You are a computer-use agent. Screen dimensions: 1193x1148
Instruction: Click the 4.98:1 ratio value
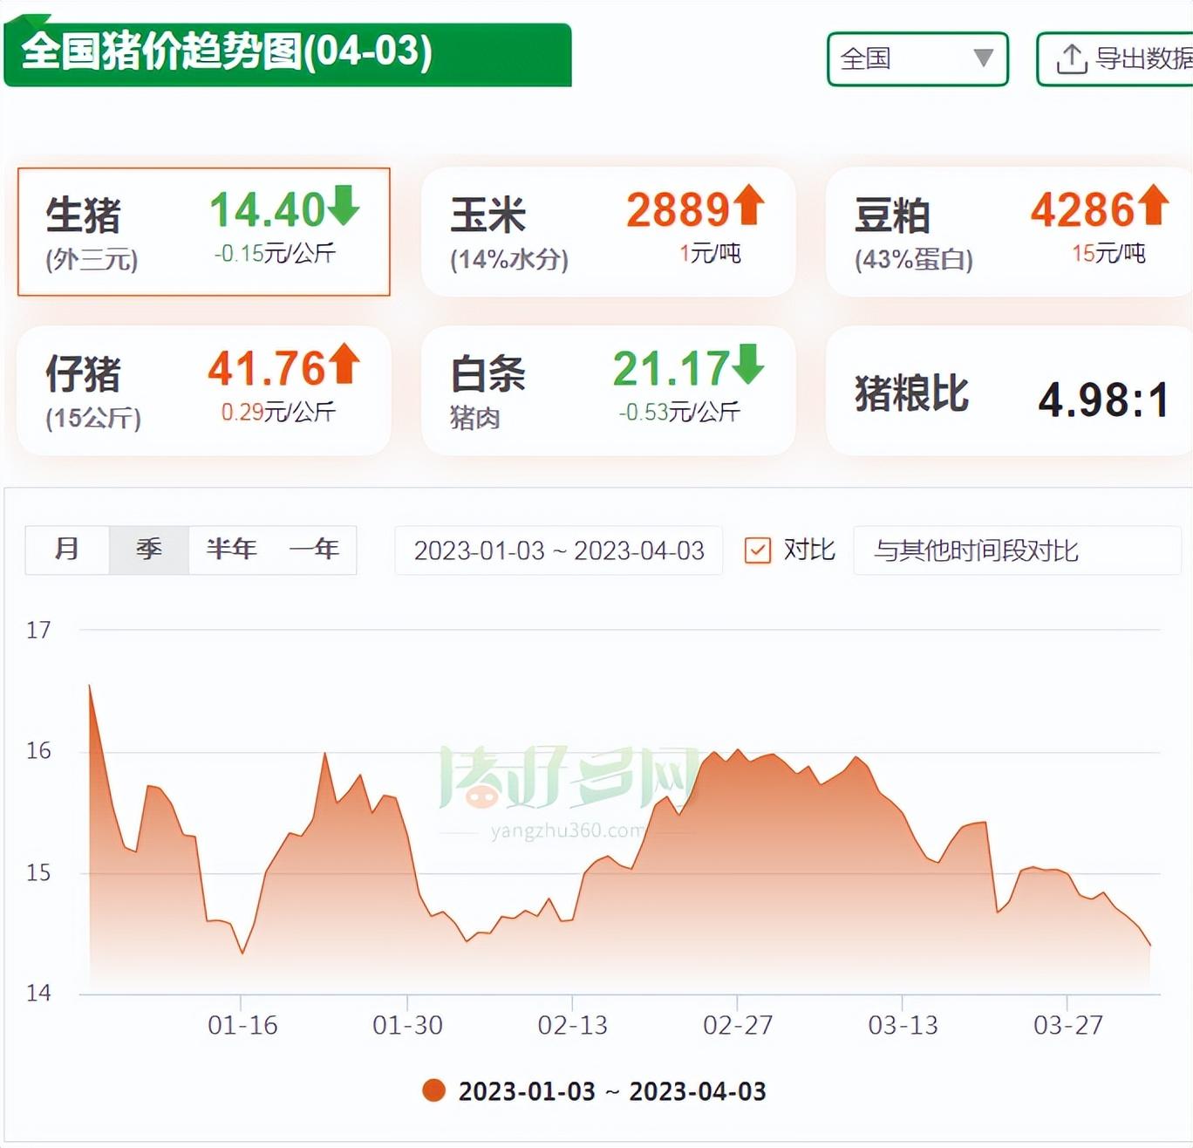[1103, 400]
